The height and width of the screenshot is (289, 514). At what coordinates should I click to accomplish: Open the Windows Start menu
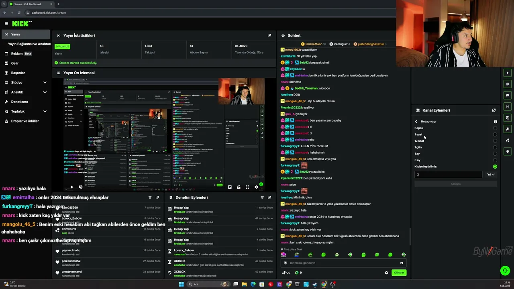pos(181,284)
